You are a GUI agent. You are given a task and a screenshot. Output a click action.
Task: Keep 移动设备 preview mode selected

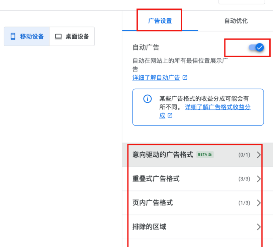[27, 36]
